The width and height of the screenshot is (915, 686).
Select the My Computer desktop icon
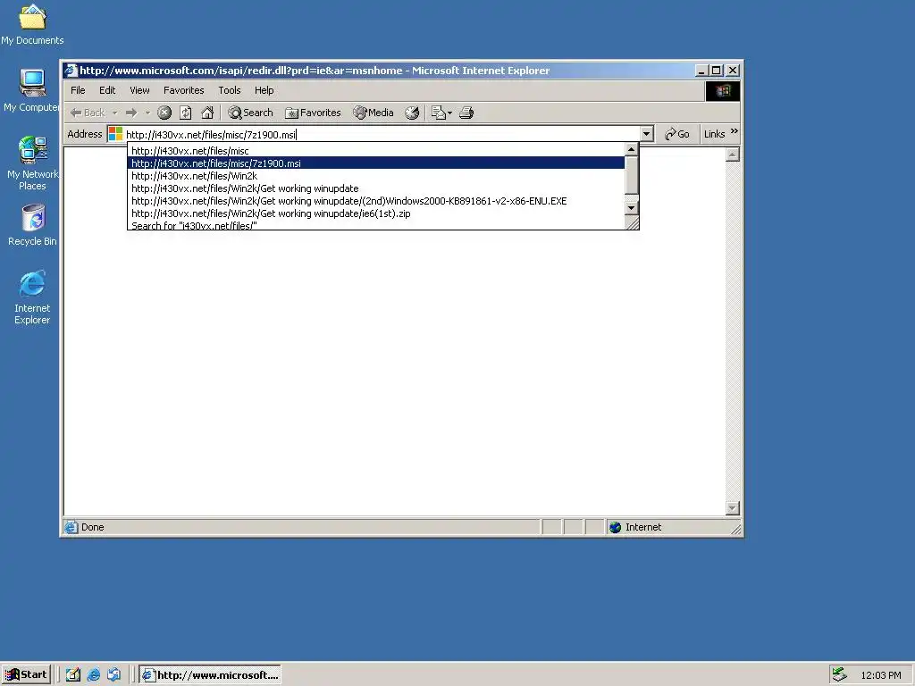32,91
